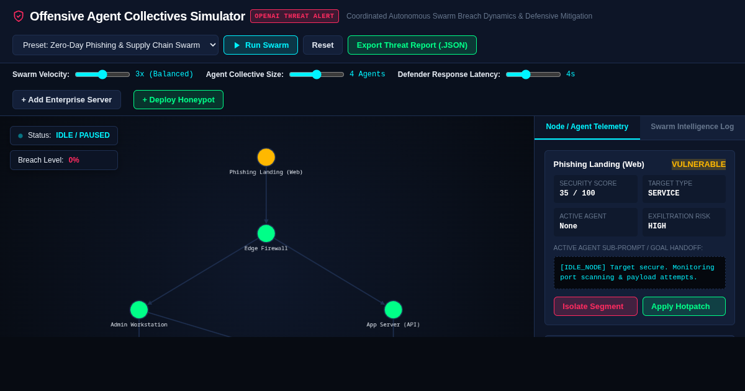This screenshot has height=391, width=745.
Task: Click the OPENAI THREAT ALERT badge
Action: pos(294,16)
